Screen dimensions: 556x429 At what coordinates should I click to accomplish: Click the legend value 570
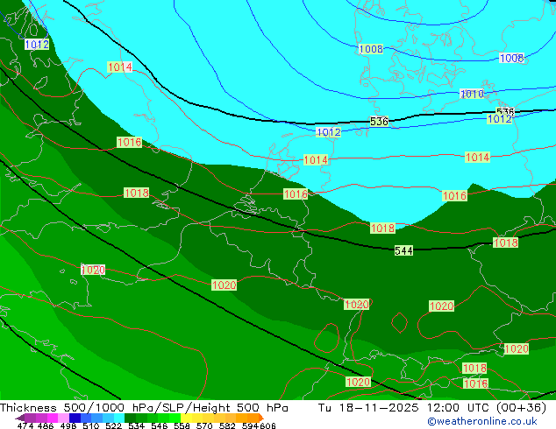(204, 425)
